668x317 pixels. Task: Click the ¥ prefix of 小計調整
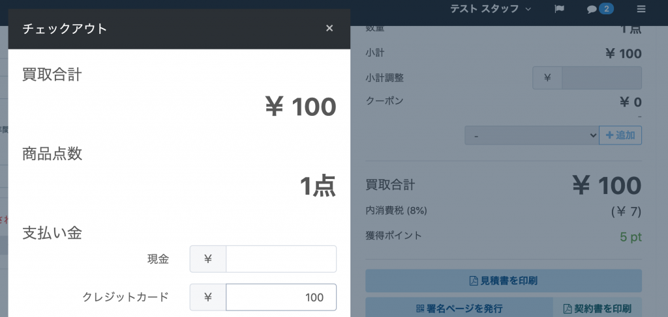tap(547, 78)
